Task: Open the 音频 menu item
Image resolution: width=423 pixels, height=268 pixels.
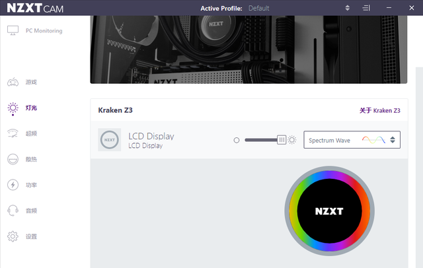Action: coord(31,211)
